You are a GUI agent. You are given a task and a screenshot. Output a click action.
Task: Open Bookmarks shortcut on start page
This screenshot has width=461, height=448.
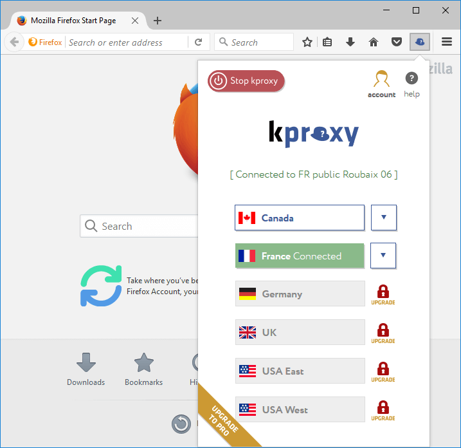(143, 369)
